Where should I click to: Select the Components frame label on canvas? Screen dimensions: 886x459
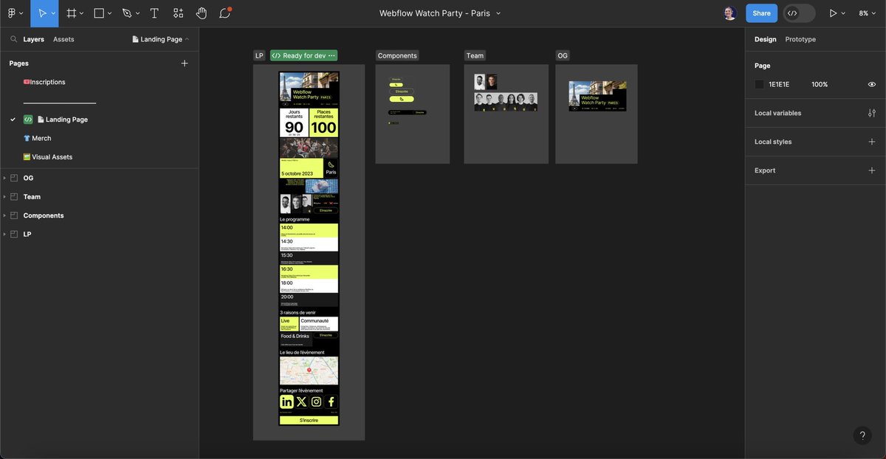[x=397, y=55]
